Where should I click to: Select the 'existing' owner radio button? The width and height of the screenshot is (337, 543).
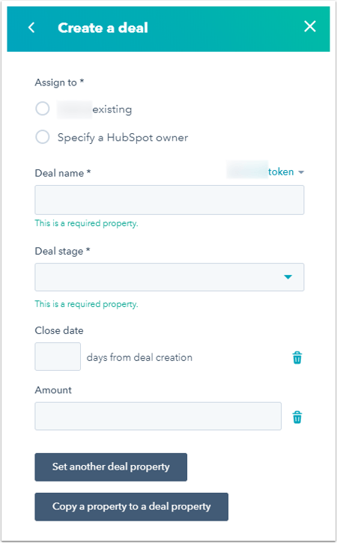pos(42,109)
